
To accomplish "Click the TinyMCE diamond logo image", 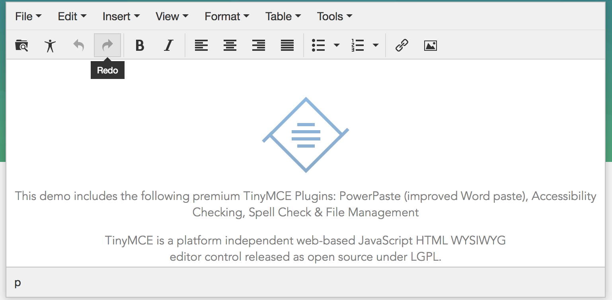I will (306, 135).
